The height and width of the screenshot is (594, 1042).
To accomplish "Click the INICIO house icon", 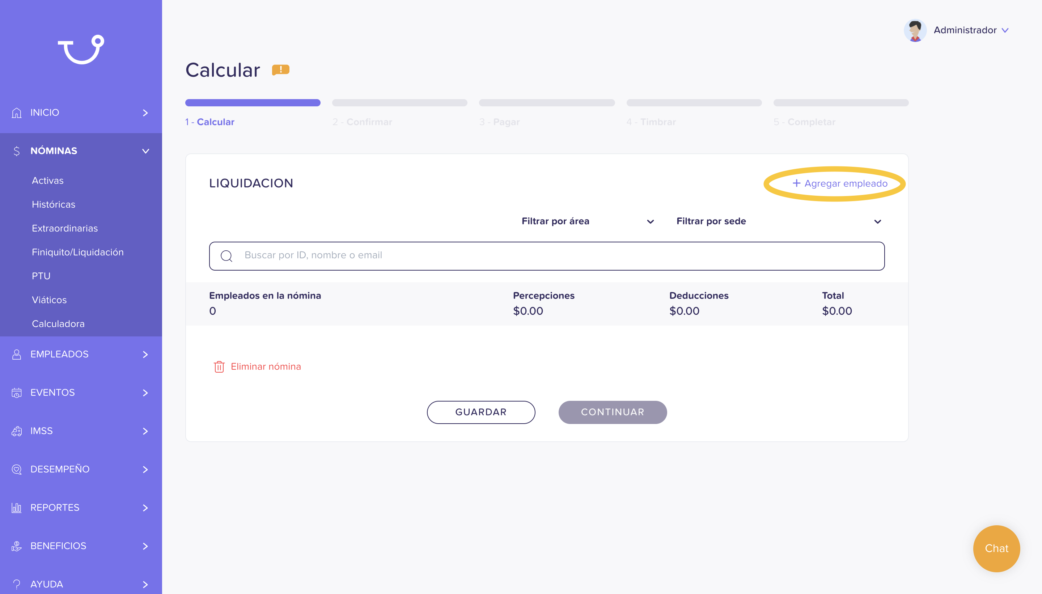I will pyautogui.click(x=16, y=113).
